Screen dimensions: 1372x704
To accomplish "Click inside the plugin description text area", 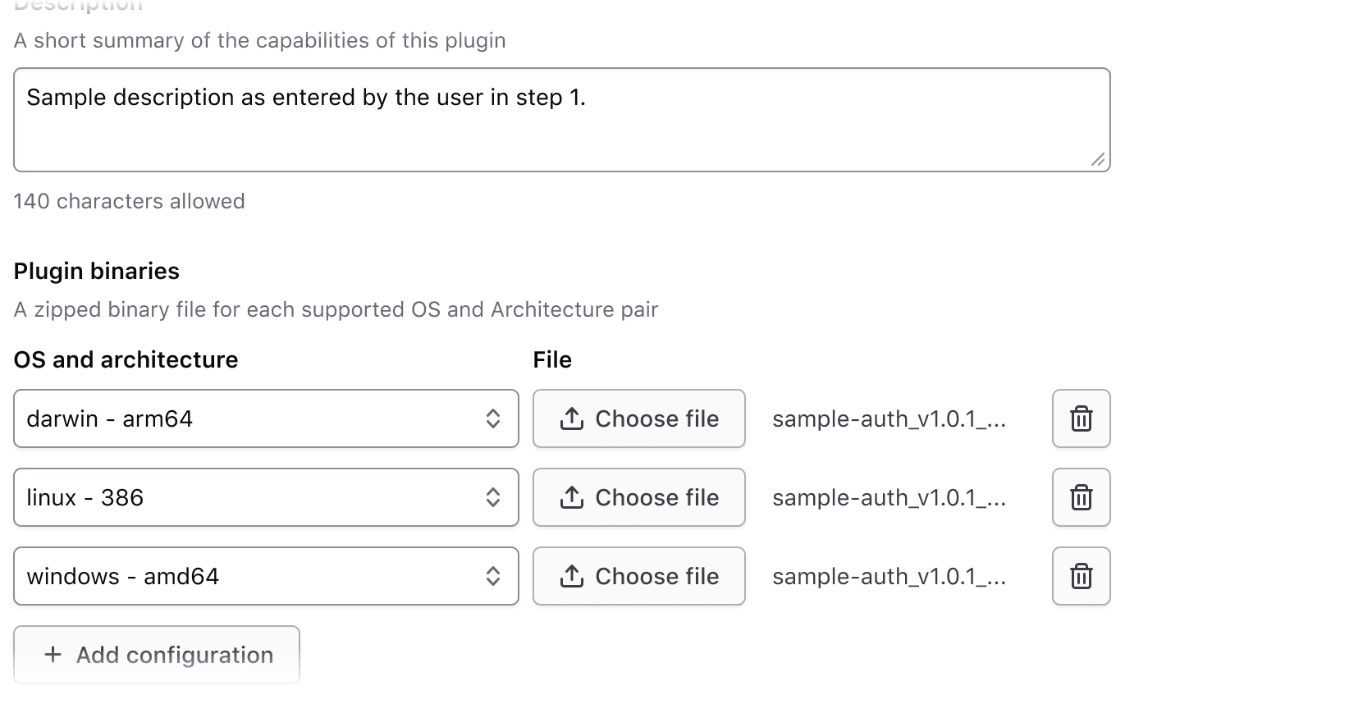I will (x=562, y=119).
